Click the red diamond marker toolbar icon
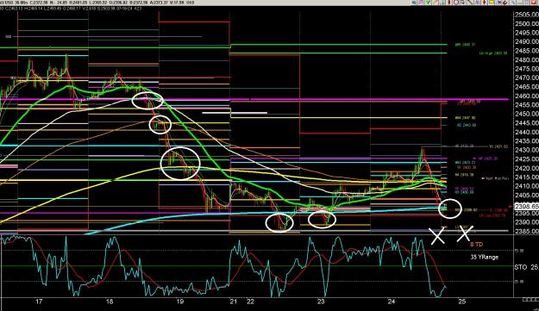The height and width of the screenshot is (311, 539). pos(485,3)
